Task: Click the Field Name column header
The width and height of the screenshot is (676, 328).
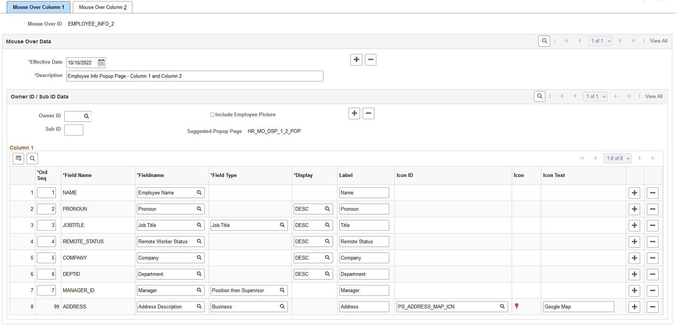Action: [x=77, y=175]
